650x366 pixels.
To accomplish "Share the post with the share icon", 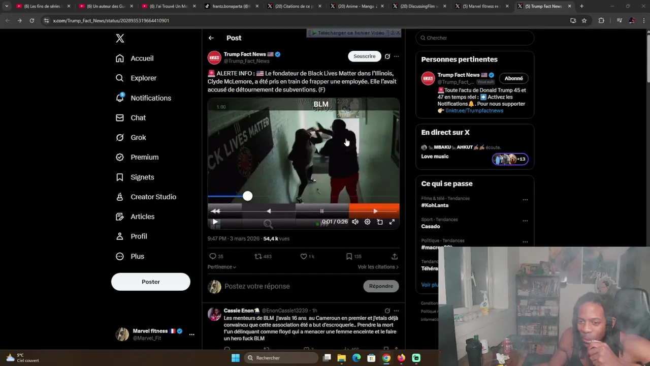I will coord(395,257).
